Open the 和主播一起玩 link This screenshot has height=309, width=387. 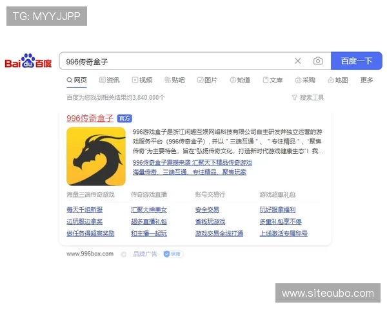tap(149, 233)
